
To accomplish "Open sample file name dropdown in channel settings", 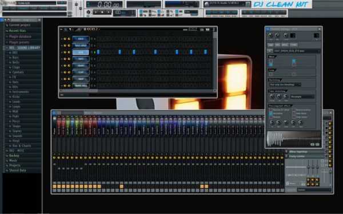I will pyautogui.click(x=297, y=51).
